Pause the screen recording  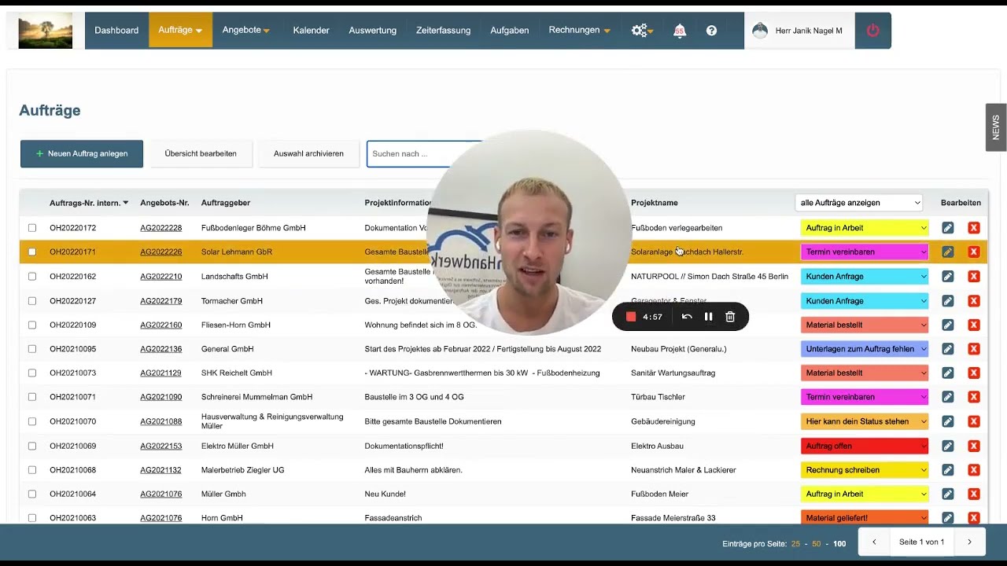(708, 317)
